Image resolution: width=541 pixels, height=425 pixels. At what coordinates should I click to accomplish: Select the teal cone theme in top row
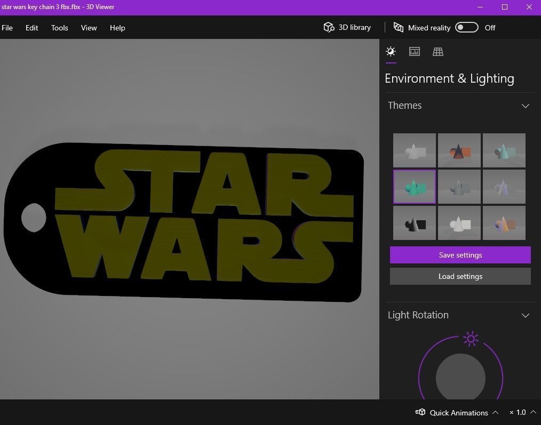tap(504, 150)
